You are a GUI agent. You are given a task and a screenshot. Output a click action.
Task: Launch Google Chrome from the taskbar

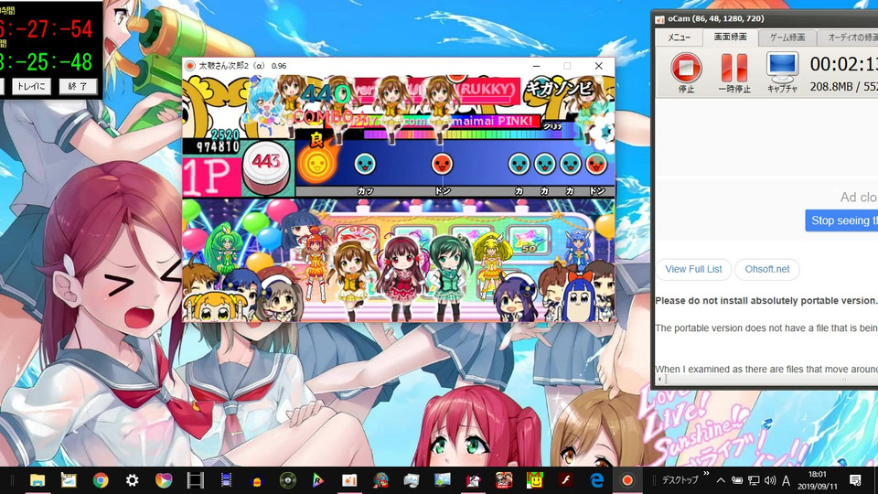[x=101, y=480]
